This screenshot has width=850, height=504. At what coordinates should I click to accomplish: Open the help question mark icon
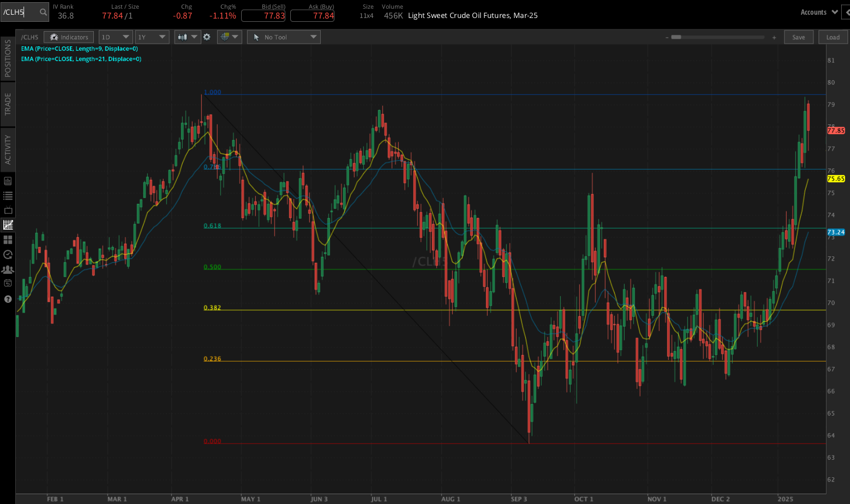pyautogui.click(x=8, y=298)
